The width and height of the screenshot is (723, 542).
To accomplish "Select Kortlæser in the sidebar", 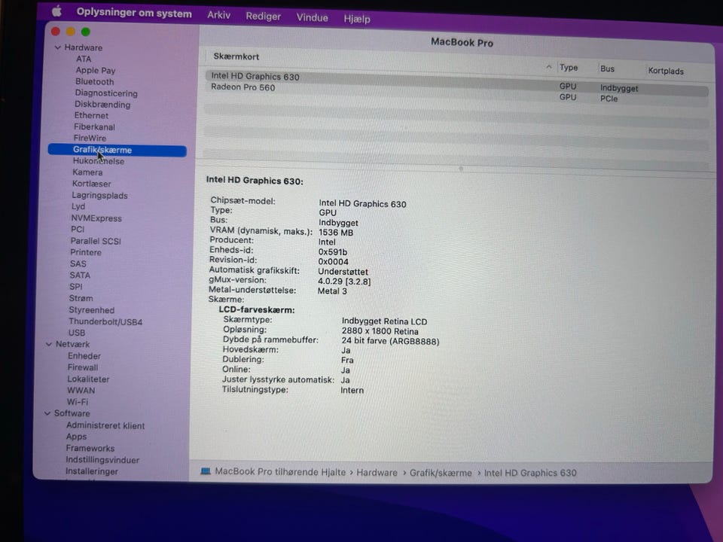I will pyautogui.click(x=91, y=184).
